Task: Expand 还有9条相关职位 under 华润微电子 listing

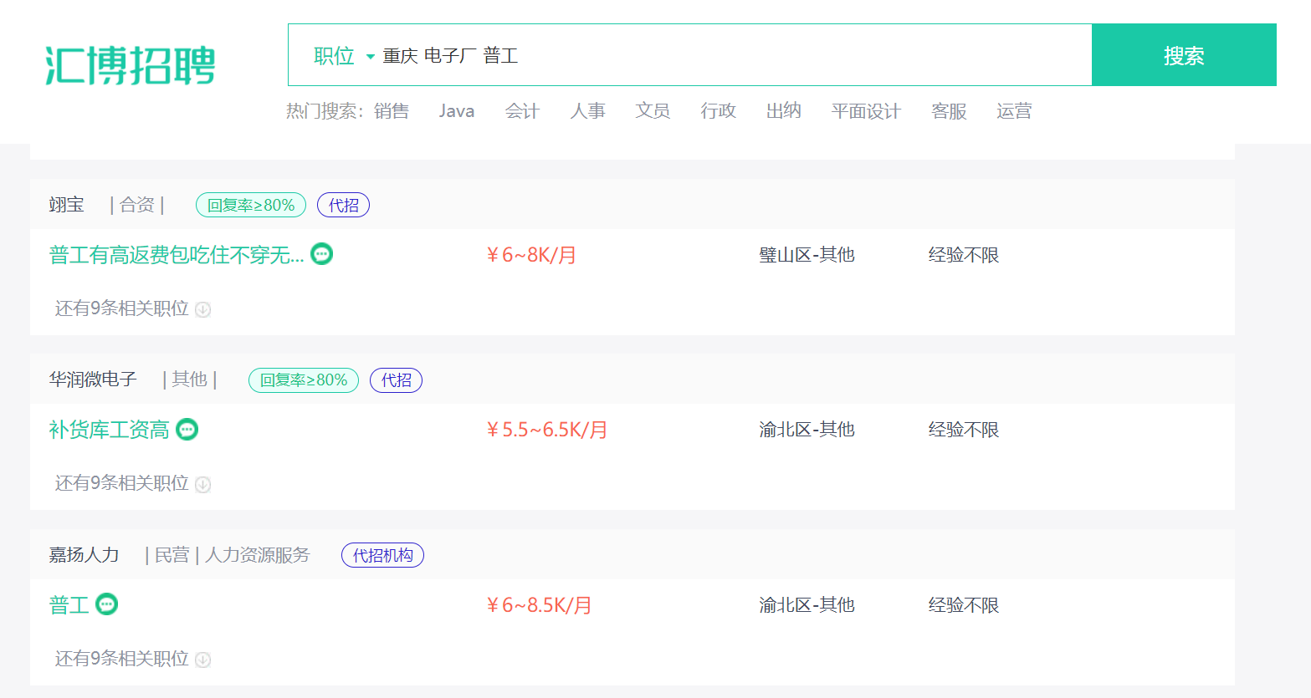Action: [132, 483]
